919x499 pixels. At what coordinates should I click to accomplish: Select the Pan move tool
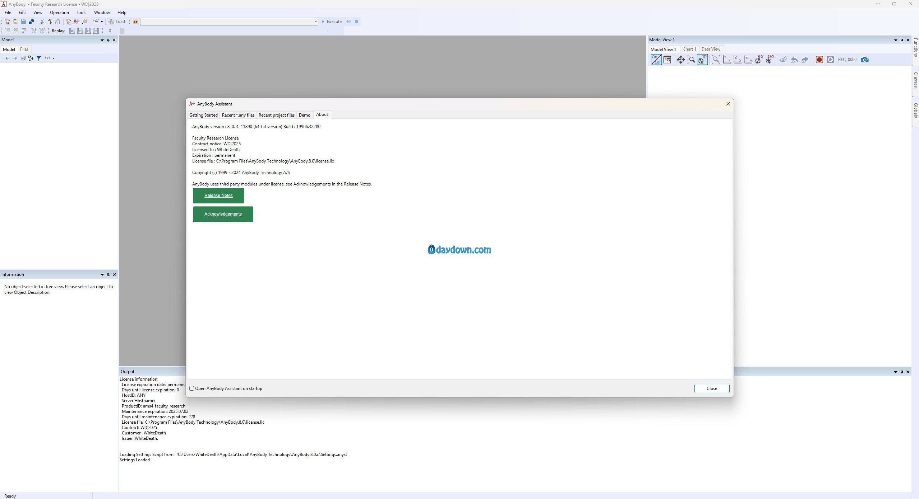680,60
